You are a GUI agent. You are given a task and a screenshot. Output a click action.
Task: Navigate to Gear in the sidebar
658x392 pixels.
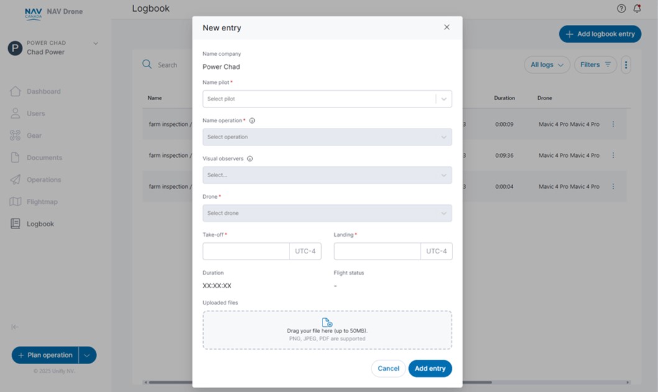(34, 135)
